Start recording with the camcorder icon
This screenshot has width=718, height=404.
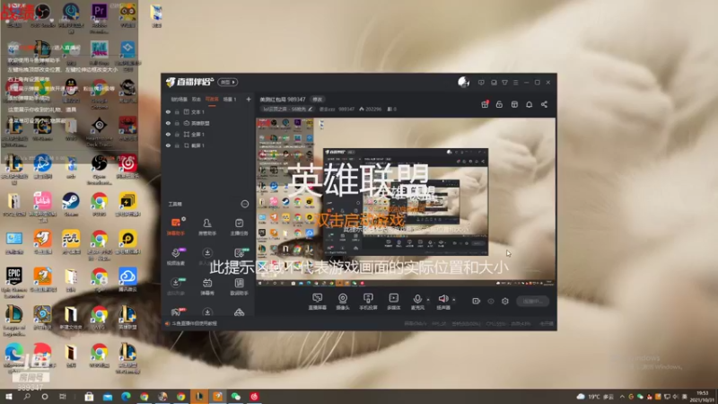click(476, 301)
